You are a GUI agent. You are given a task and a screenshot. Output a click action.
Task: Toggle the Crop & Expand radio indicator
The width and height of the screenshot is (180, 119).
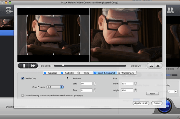[x=95, y=73]
